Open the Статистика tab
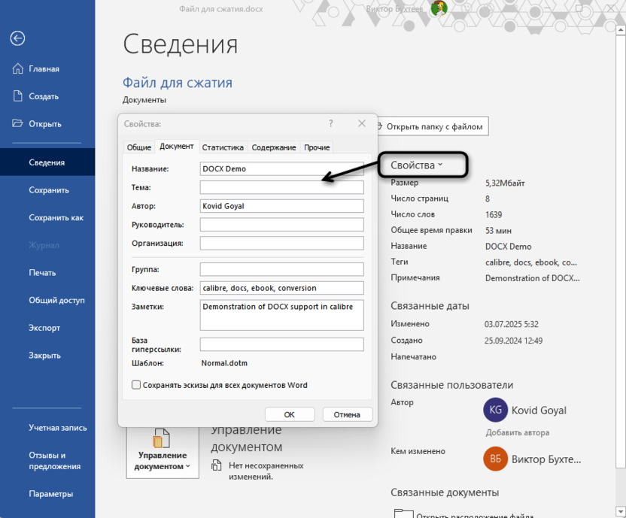 [223, 147]
